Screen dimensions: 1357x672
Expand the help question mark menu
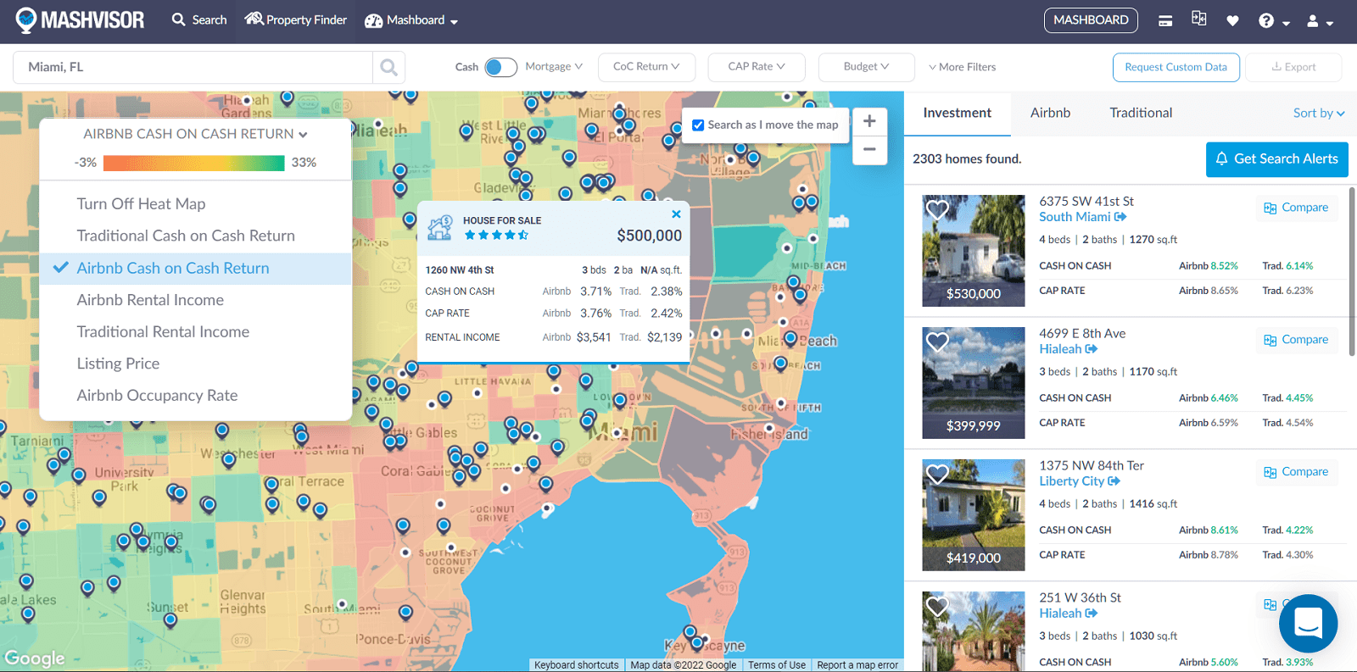[1274, 21]
